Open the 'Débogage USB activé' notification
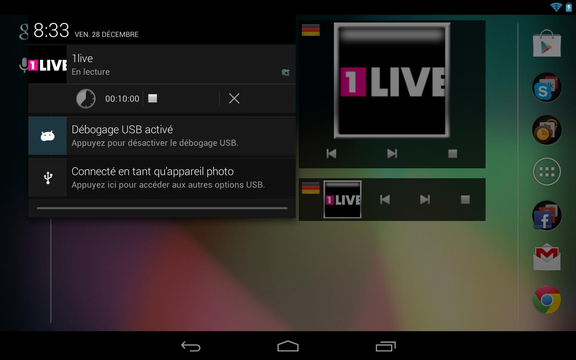The height and width of the screenshot is (360, 576). (x=162, y=136)
